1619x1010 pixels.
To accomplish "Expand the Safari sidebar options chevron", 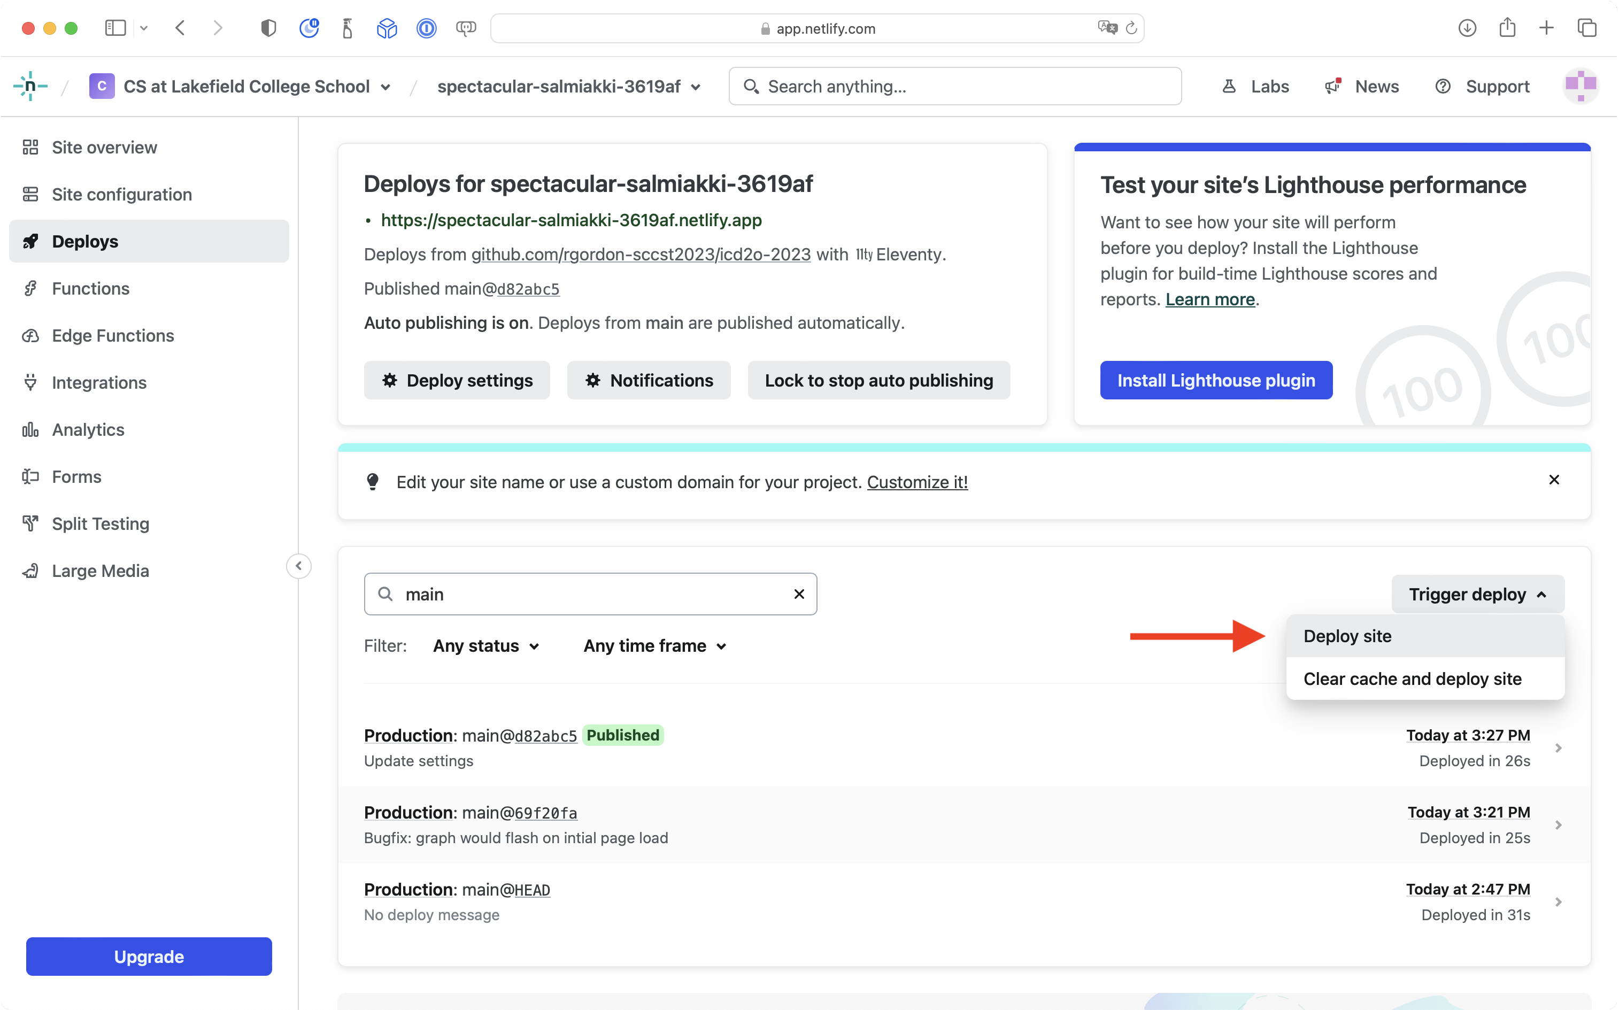I will [x=144, y=28].
